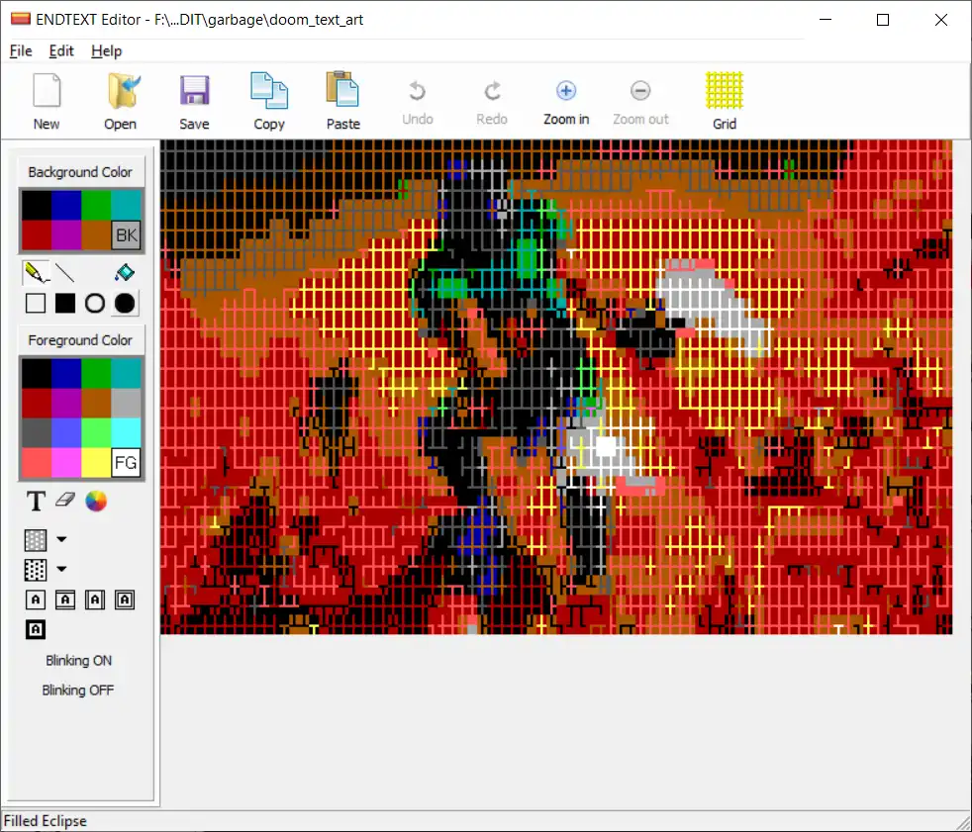Set foreground color to dark gray

click(x=37, y=433)
